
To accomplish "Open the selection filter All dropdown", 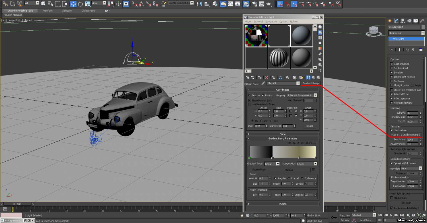I will point(32,3).
